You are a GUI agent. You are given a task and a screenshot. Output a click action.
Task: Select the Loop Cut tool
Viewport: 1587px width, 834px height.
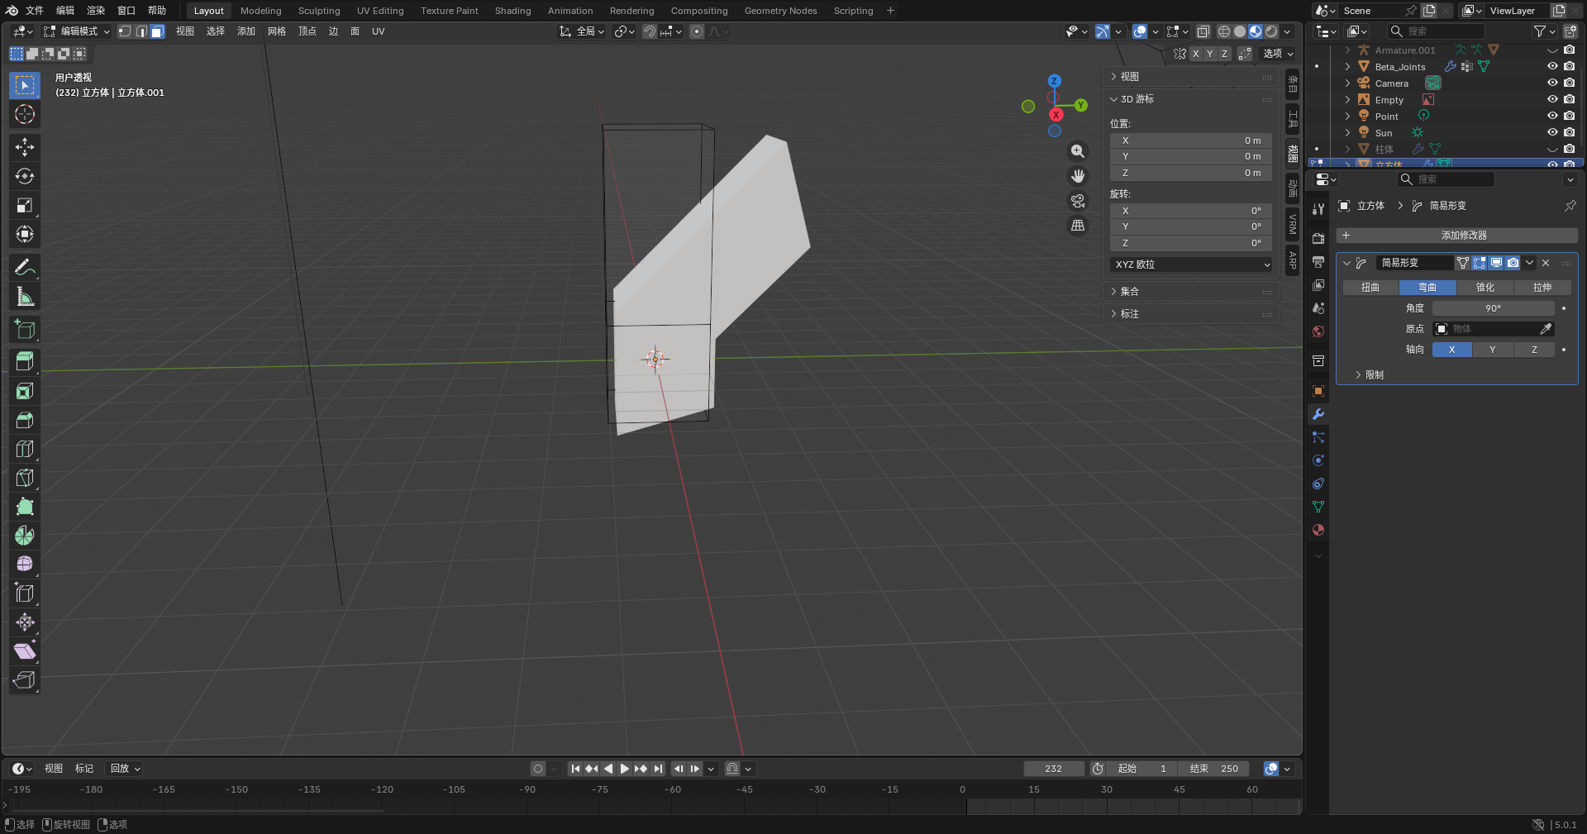tap(25, 449)
